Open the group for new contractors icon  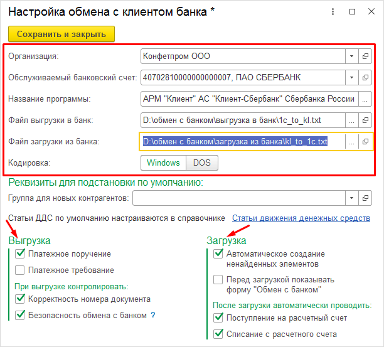point(365,199)
